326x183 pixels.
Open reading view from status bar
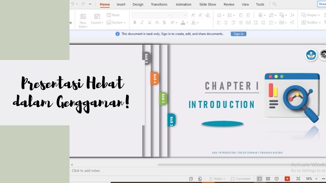tap(277, 179)
